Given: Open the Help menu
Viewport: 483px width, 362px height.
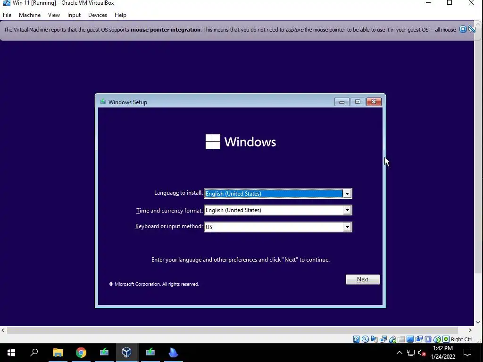Looking at the screenshot, I should point(120,15).
